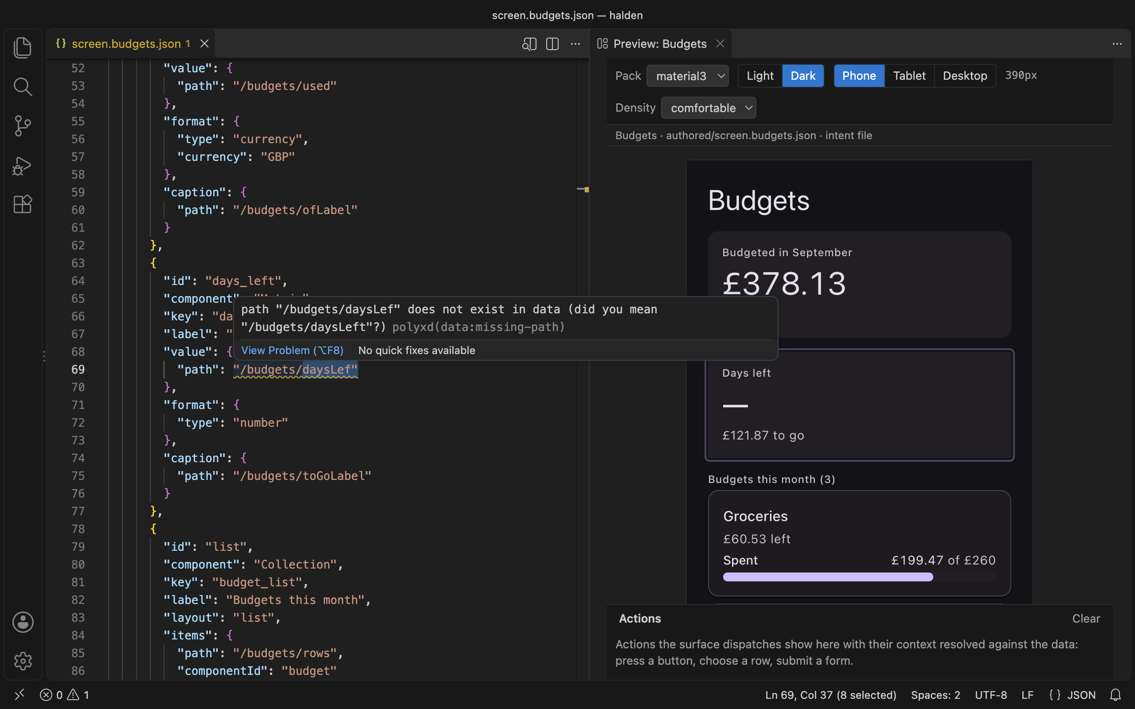The height and width of the screenshot is (709, 1135).
Task: Open notifications bell in status bar
Action: click(x=1116, y=694)
